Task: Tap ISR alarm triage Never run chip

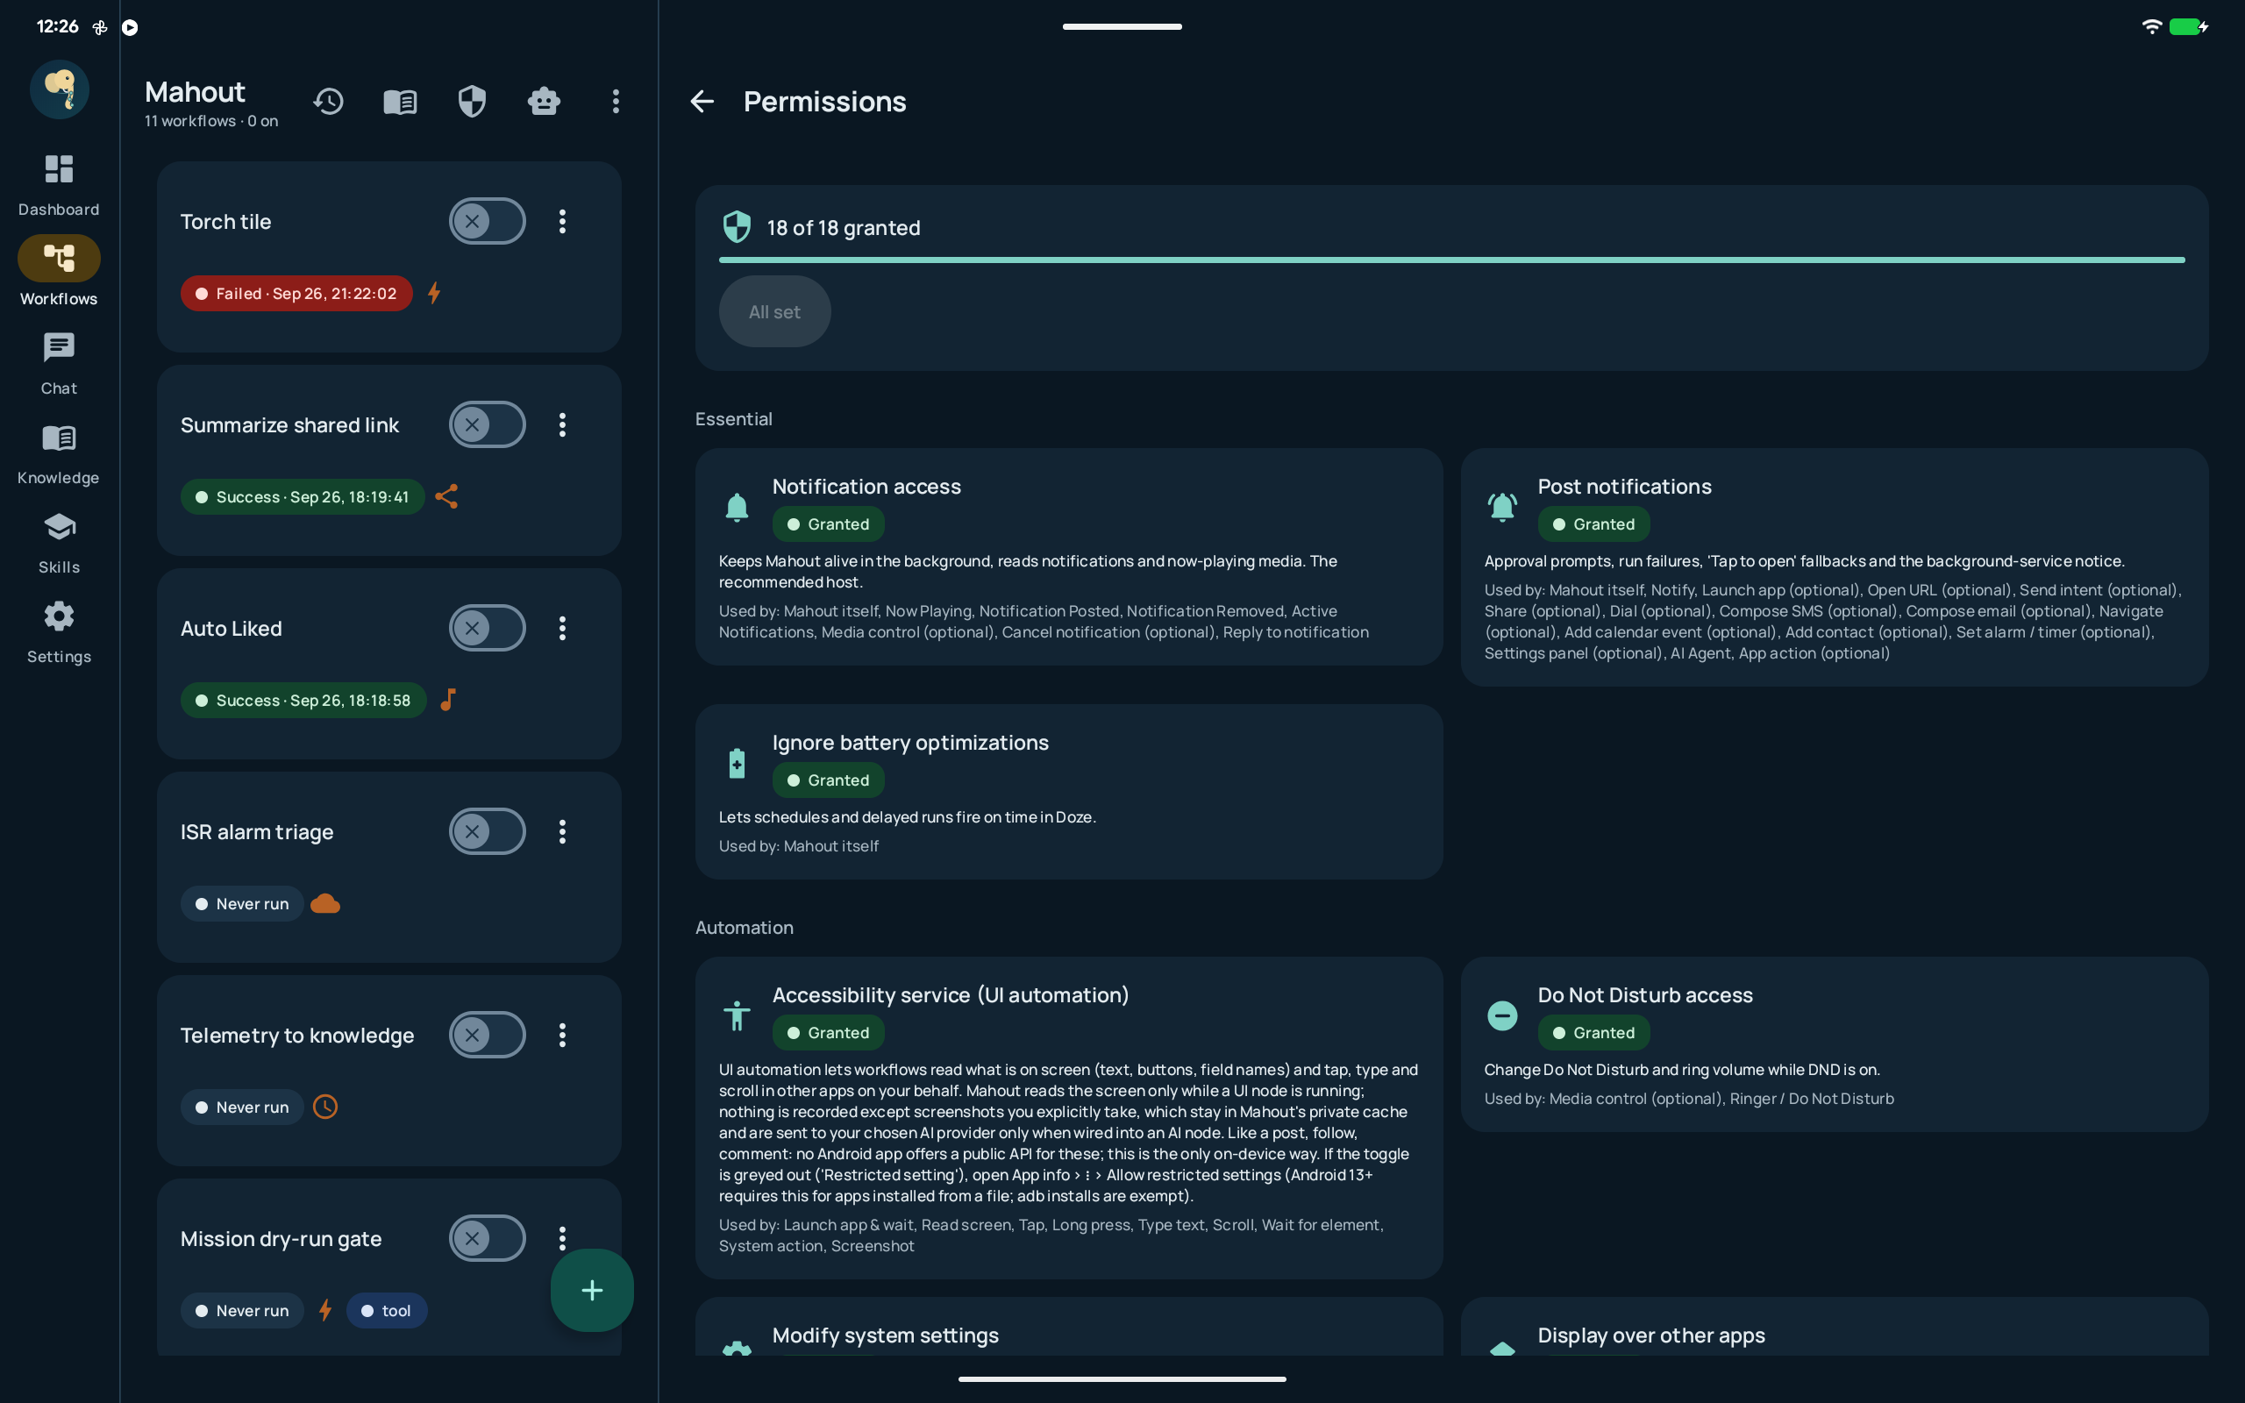Action: 242,904
